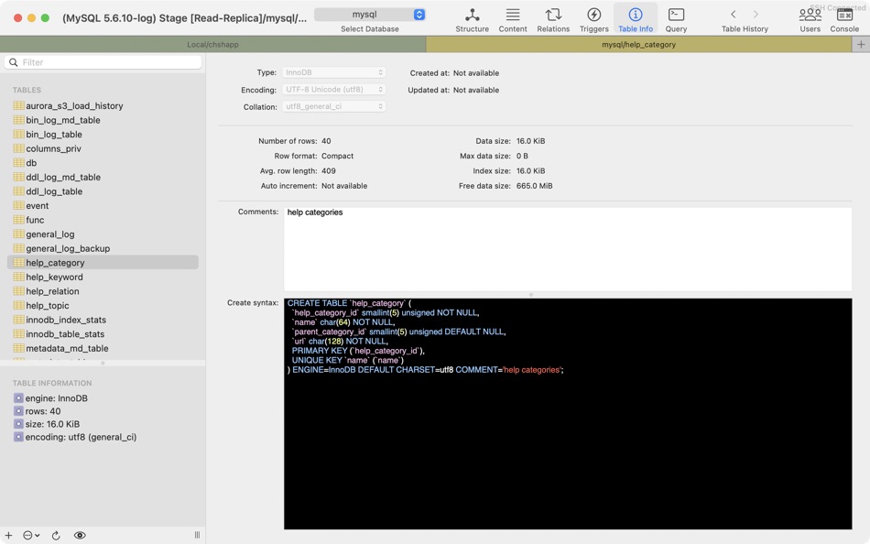Open the Query editor
The height and width of the screenshot is (544, 870).
pos(676,19)
